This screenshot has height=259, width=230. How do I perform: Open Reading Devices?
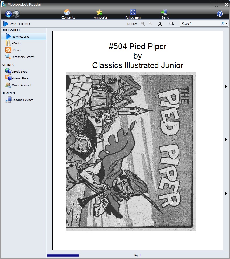(22, 100)
